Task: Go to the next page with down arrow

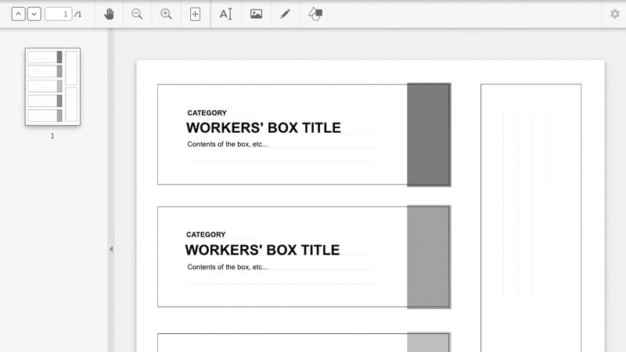Action: point(34,14)
